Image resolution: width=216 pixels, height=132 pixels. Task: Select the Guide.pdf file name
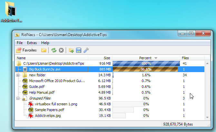click(37, 87)
